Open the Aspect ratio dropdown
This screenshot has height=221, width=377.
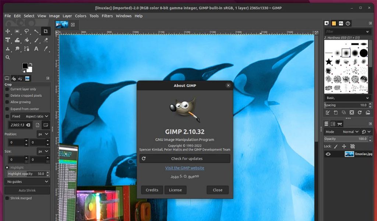tap(30, 116)
